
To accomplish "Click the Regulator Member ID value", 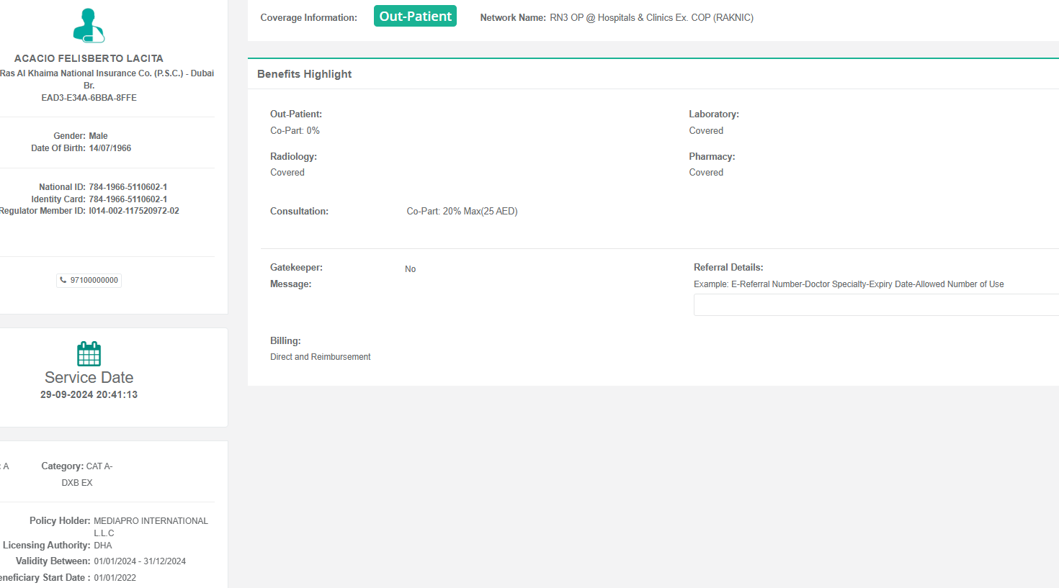I will click(134, 211).
